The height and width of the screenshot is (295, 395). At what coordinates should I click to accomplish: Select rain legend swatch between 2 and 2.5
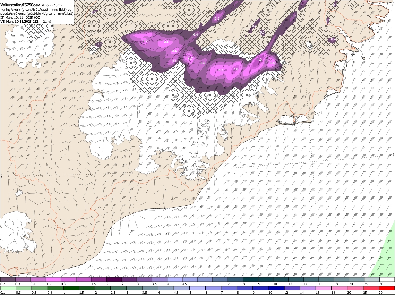pos(103,288)
